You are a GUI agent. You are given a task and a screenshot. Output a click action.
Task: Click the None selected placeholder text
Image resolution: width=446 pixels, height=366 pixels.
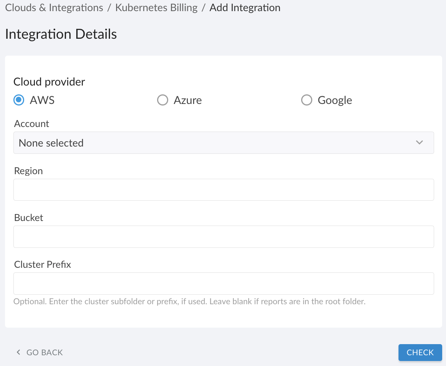(51, 143)
